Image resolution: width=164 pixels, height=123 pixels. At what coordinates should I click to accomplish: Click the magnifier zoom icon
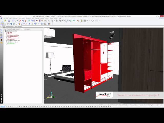click(x=67, y=21)
